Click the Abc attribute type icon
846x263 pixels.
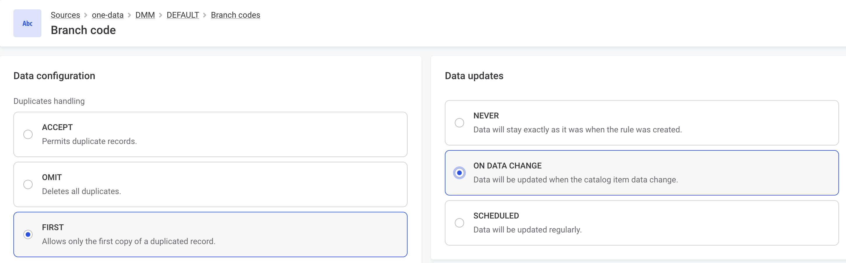click(27, 23)
